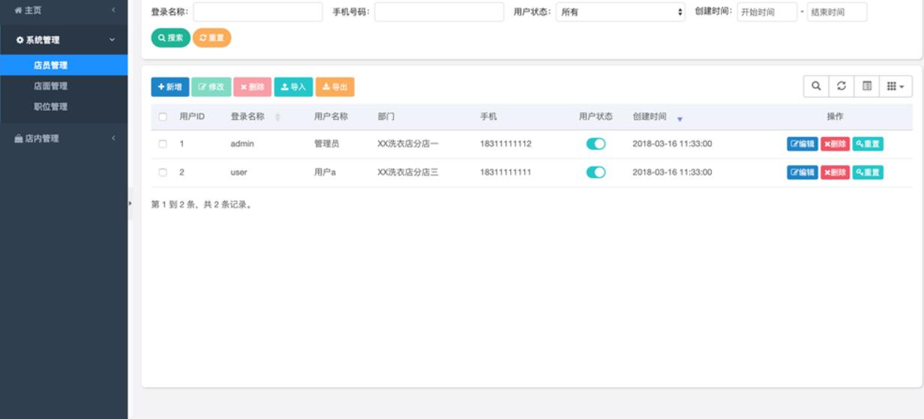
Task: Click the 用户ID column header
Action: point(192,117)
